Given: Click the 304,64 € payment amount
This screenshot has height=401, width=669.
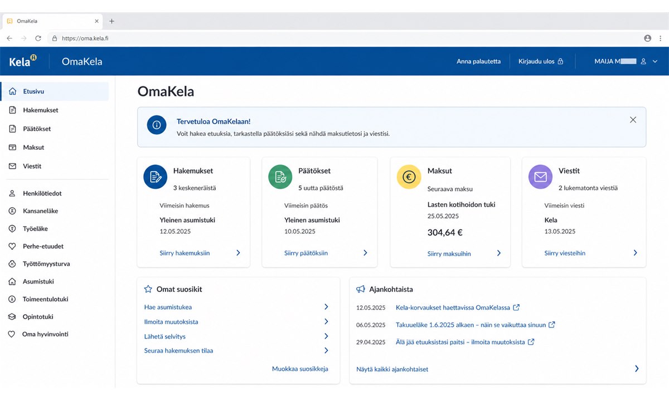Looking at the screenshot, I should tap(445, 233).
